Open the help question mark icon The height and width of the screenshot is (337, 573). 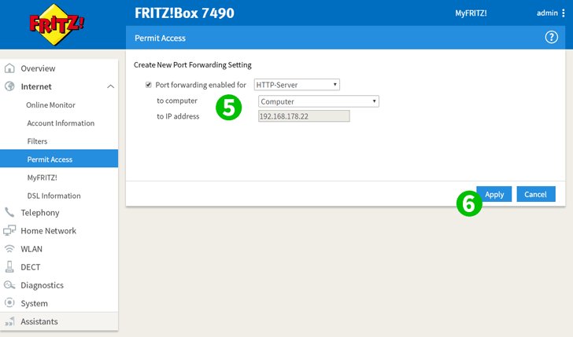point(552,37)
